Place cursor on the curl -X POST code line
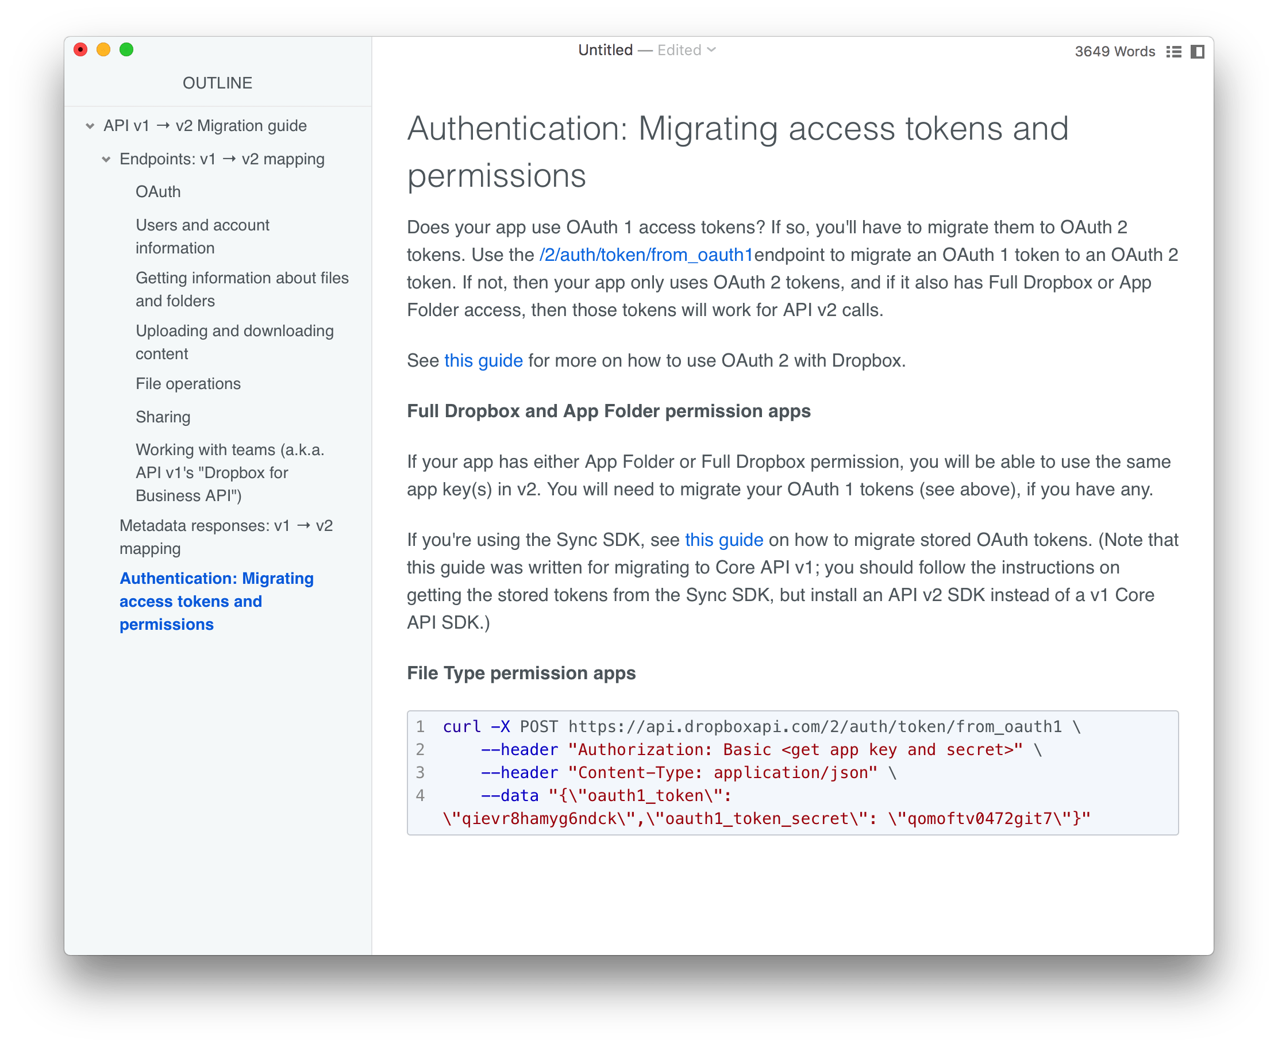1278x1047 pixels. tap(761, 727)
